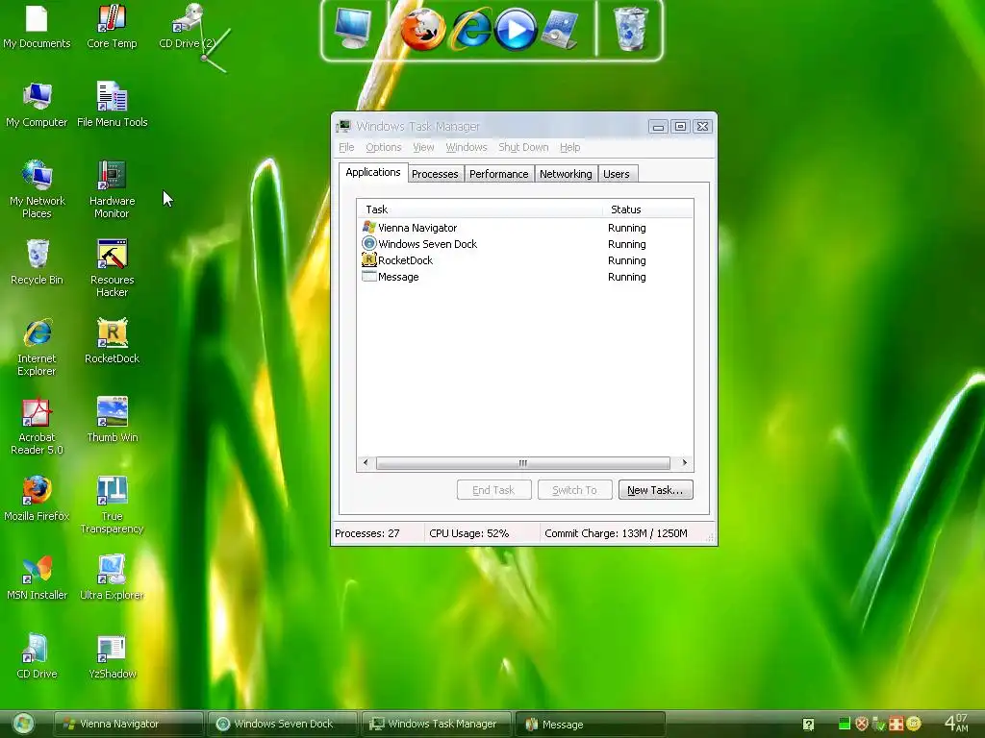Click the taskbar clock showing 4:07 AM
The height and width of the screenshot is (738, 985).
point(957,723)
